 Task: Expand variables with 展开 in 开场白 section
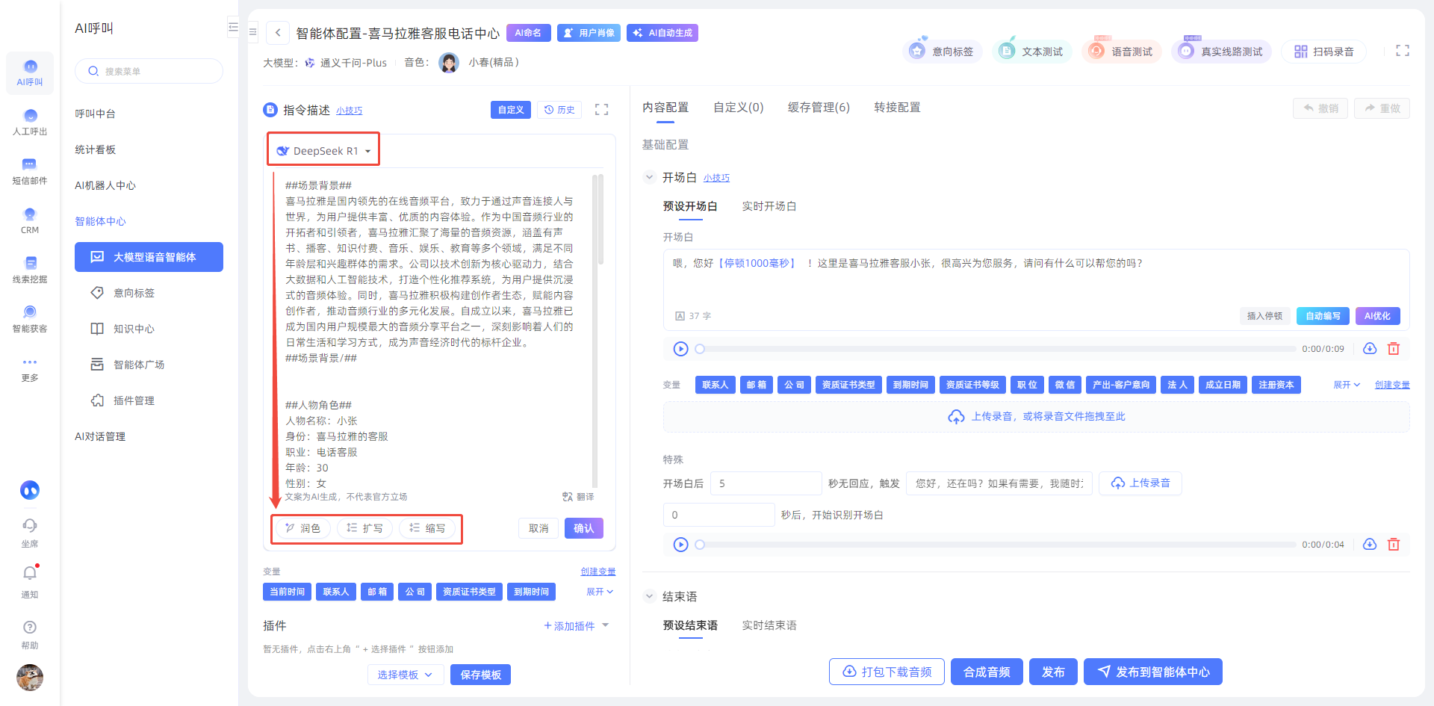click(1347, 385)
